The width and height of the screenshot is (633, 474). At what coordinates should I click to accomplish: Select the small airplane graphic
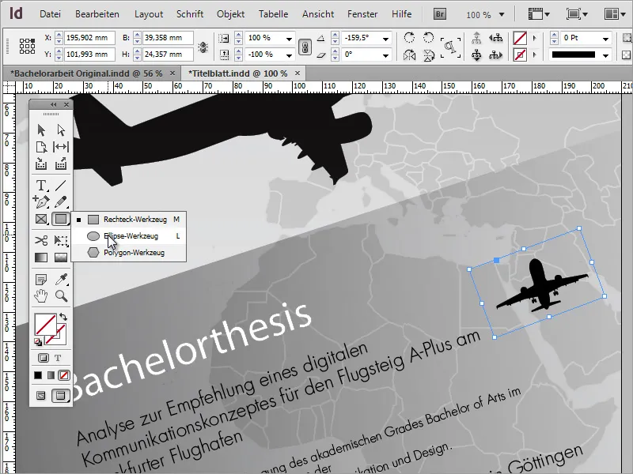pyautogui.click(x=541, y=285)
